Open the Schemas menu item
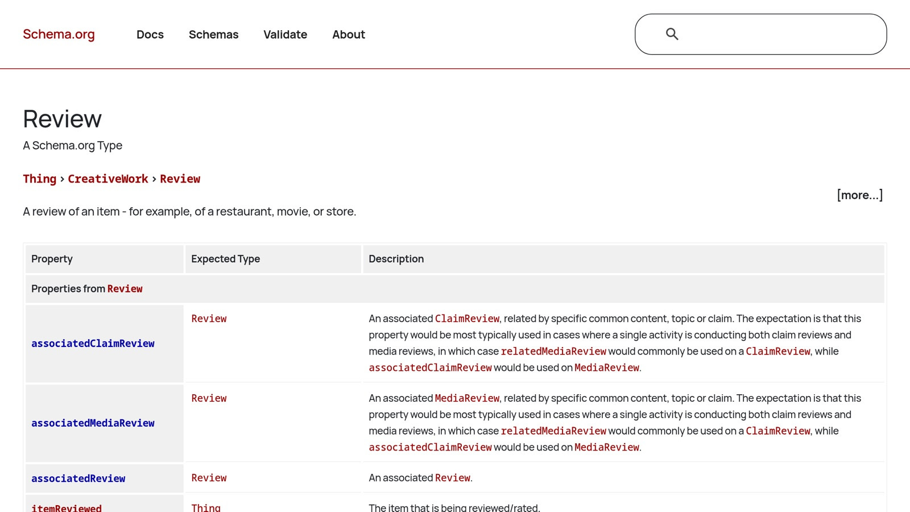This screenshot has width=910, height=512. pyautogui.click(x=213, y=35)
